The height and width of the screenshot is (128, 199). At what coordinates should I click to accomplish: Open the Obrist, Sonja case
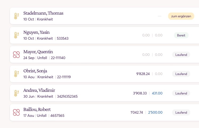click(104, 74)
